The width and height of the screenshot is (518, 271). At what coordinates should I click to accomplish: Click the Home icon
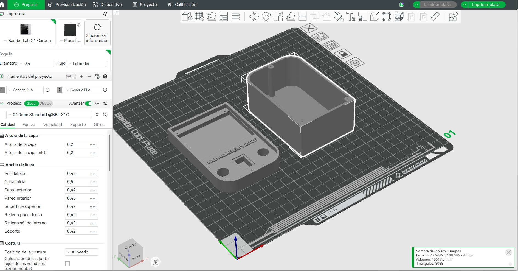click(x=2, y=5)
